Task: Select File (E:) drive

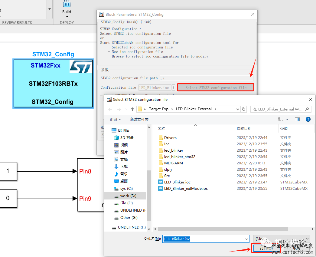Action: 126,203
